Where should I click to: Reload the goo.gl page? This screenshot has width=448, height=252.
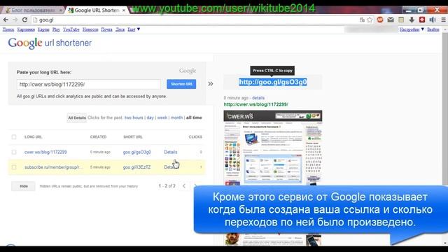[x=24, y=20]
